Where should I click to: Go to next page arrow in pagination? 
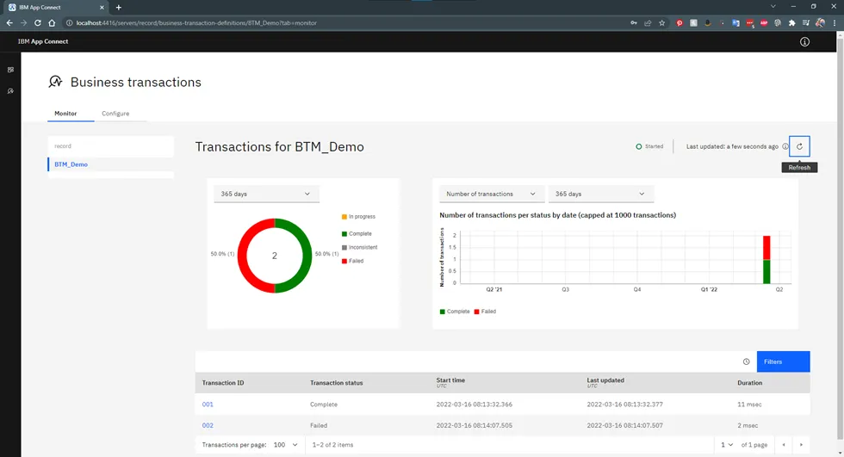tap(801, 445)
